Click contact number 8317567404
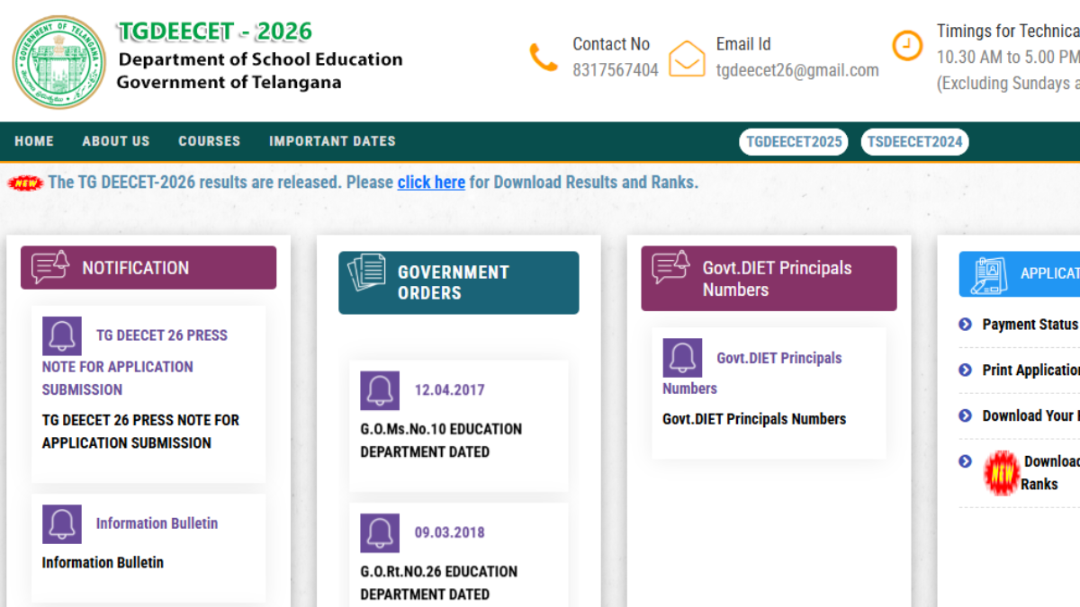 click(x=616, y=70)
